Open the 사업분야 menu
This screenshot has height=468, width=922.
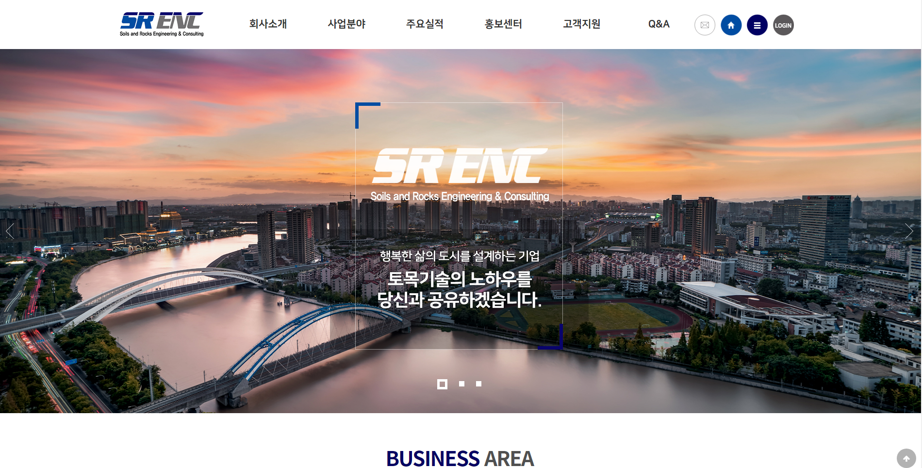[346, 24]
